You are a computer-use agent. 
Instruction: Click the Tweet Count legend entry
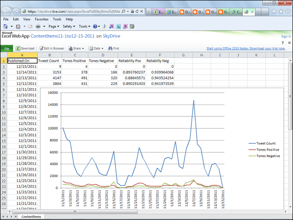coord(266,143)
